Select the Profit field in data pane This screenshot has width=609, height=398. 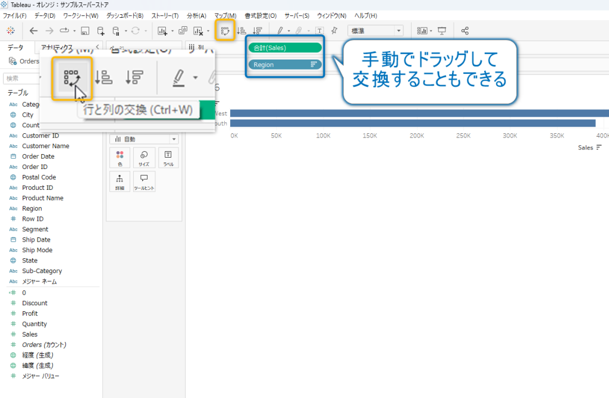click(30, 314)
